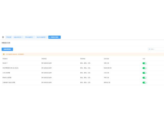Viewport: 164px width, 123px height.
Task: Select the first row's name in the 预警模式 column
Action: 5,63
